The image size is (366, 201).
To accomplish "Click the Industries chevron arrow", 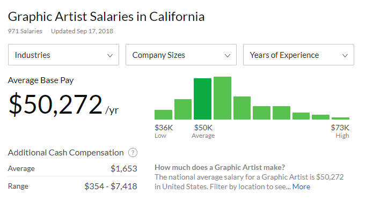I will (x=110, y=56).
